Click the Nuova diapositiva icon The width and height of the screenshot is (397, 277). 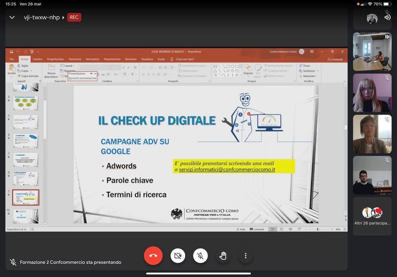51,68
